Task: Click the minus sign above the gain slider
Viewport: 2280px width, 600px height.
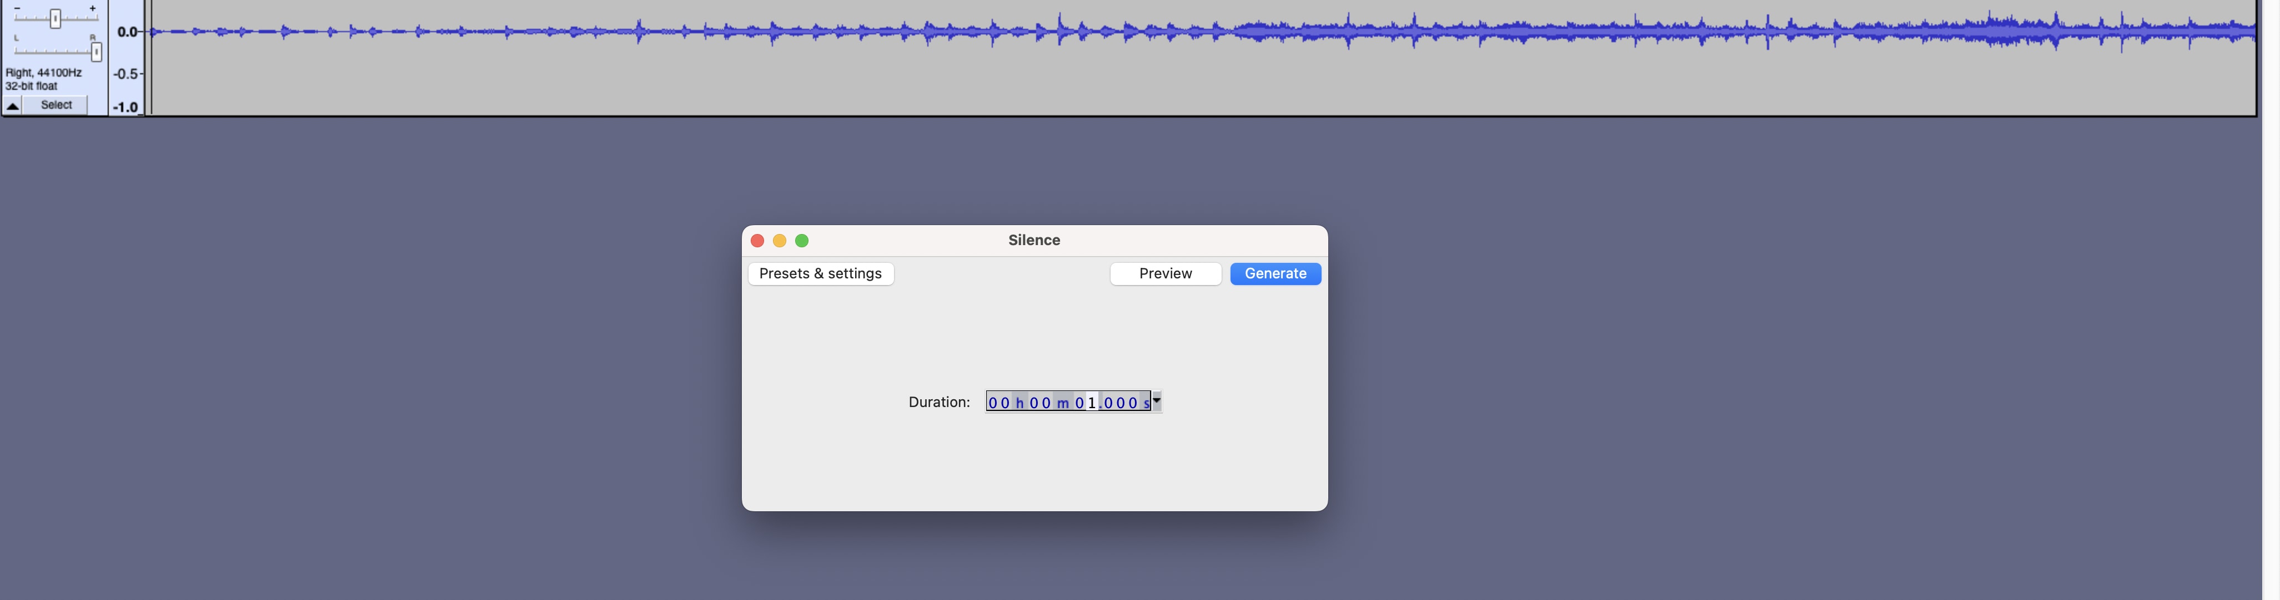Action: pyautogui.click(x=17, y=8)
